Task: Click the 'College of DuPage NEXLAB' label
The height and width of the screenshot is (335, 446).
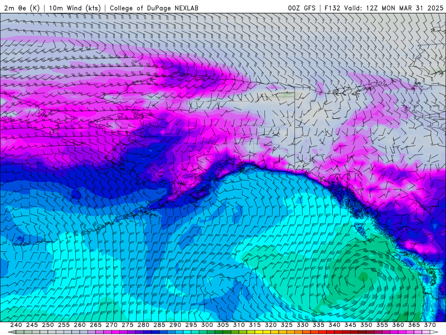Action: point(154,8)
